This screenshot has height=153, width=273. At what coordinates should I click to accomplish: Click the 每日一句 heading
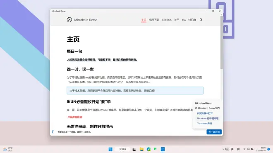[74, 52]
